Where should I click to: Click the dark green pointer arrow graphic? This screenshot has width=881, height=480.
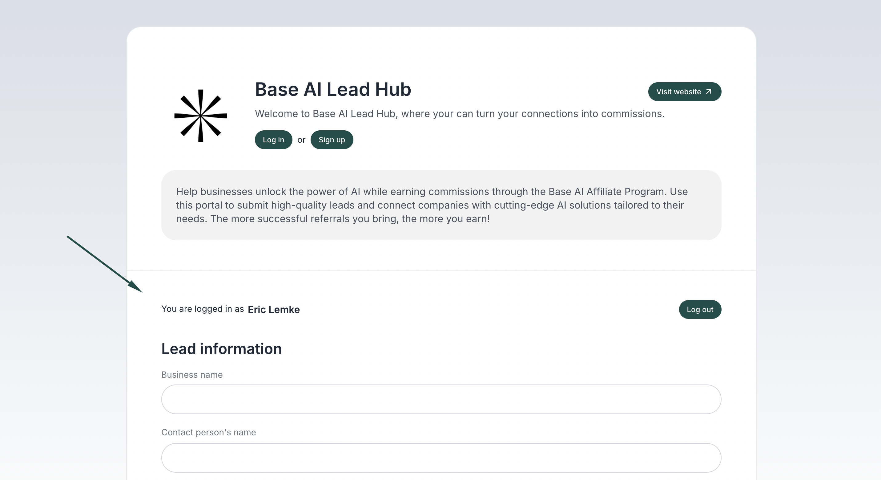pyautogui.click(x=104, y=264)
